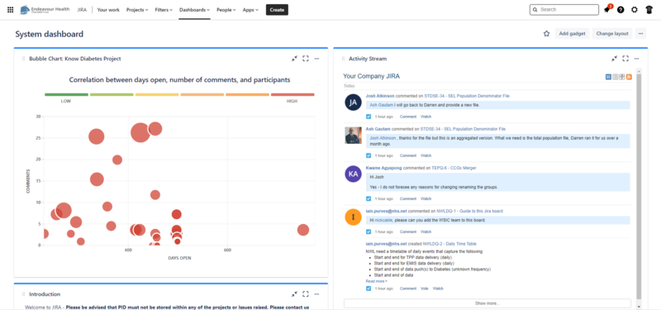
Task: Open the settings gear icon
Action: tap(635, 10)
